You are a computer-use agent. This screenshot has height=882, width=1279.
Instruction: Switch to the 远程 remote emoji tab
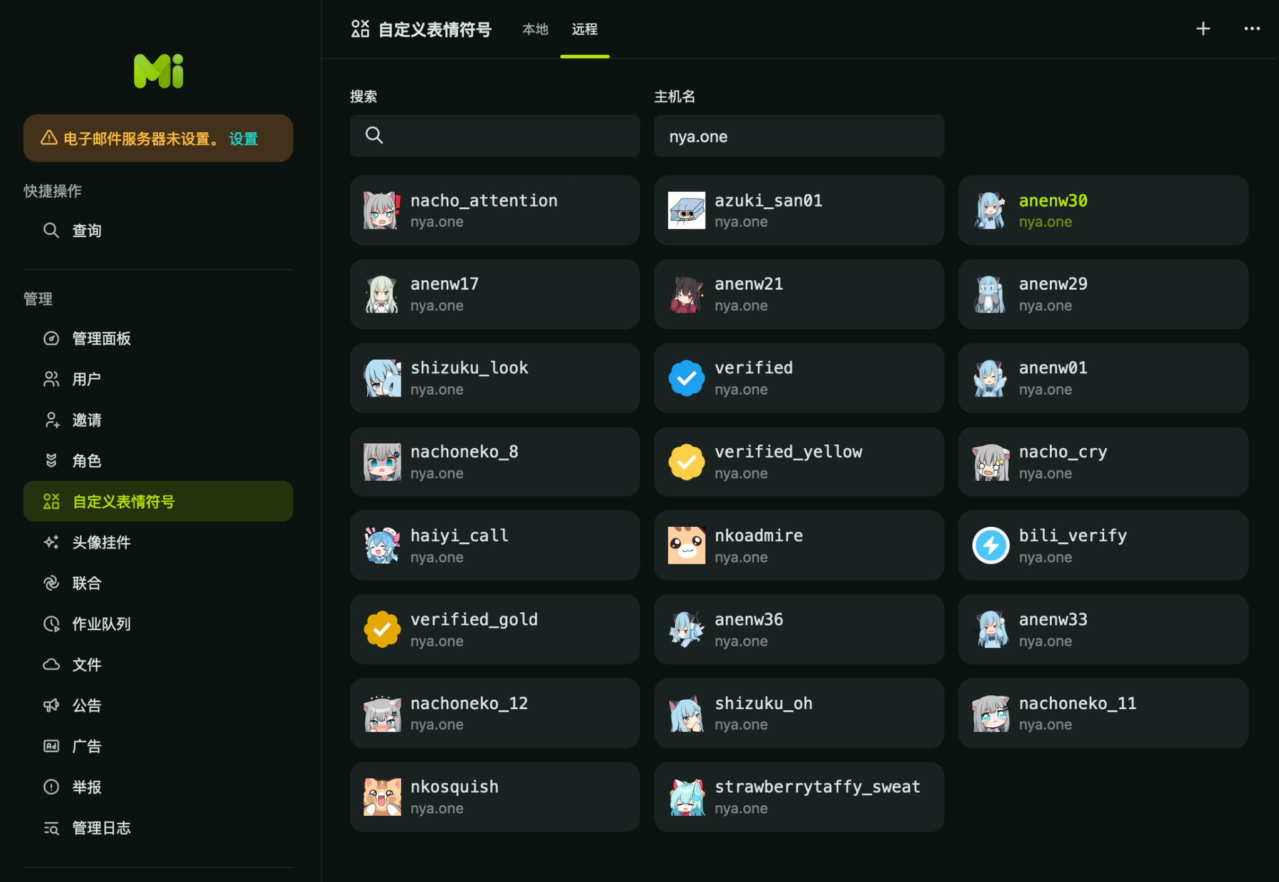pyautogui.click(x=585, y=29)
